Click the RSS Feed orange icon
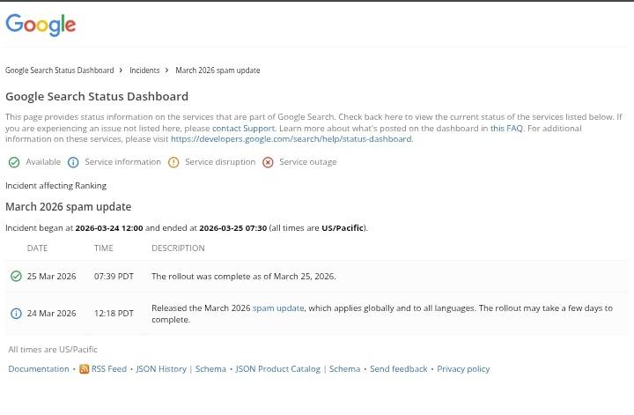Viewport: 634px width, 415px height. tap(85, 369)
